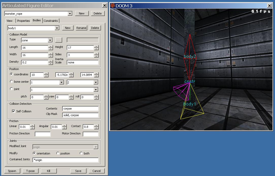
Task: Click the Density input field
Action: tap(35, 62)
